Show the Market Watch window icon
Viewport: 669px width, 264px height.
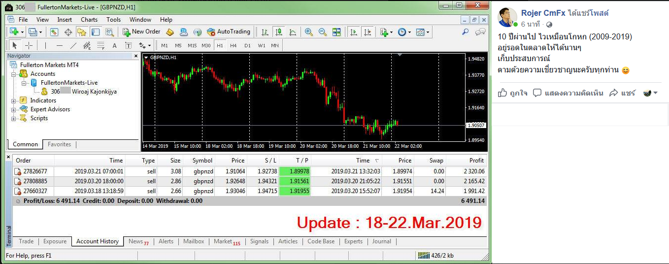tap(54, 32)
